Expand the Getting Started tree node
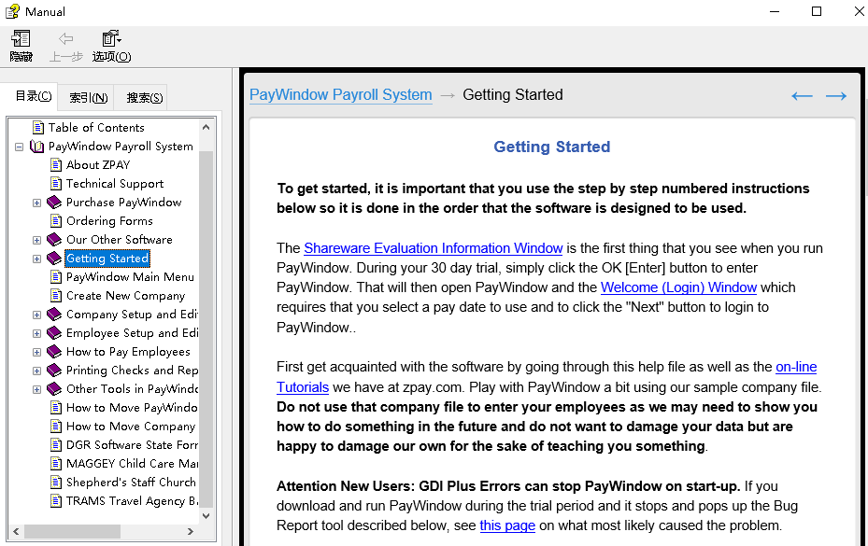868x546 pixels. [37, 259]
